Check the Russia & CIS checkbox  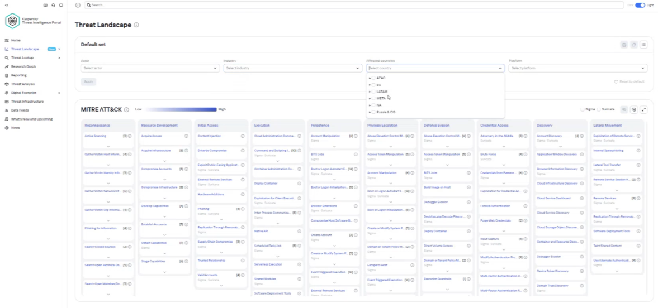373,112
